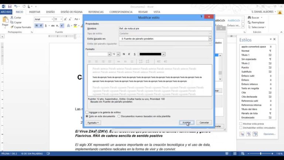Expand the Estilo basado en dropdown
The width and height of the screenshot is (284, 160).
pyautogui.click(x=210, y=39)
